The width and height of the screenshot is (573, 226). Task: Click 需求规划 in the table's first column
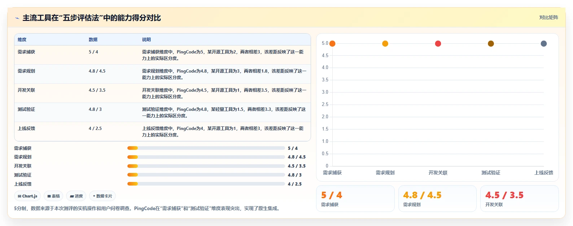(x=26, y=71)
